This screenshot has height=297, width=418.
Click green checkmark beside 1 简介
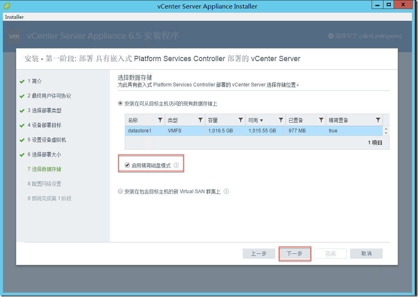click(x=22, y=81)
